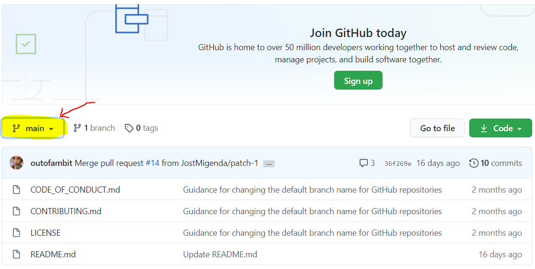Click the Go to file button

point(437,128)
